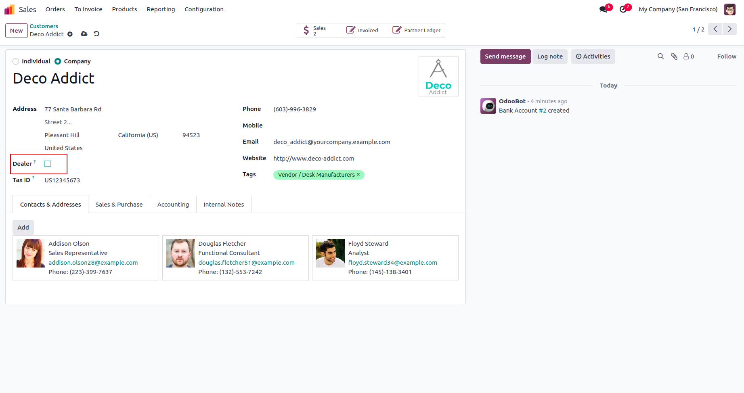Edit the Email deco_addict@yourcompany.example.com

365,142
